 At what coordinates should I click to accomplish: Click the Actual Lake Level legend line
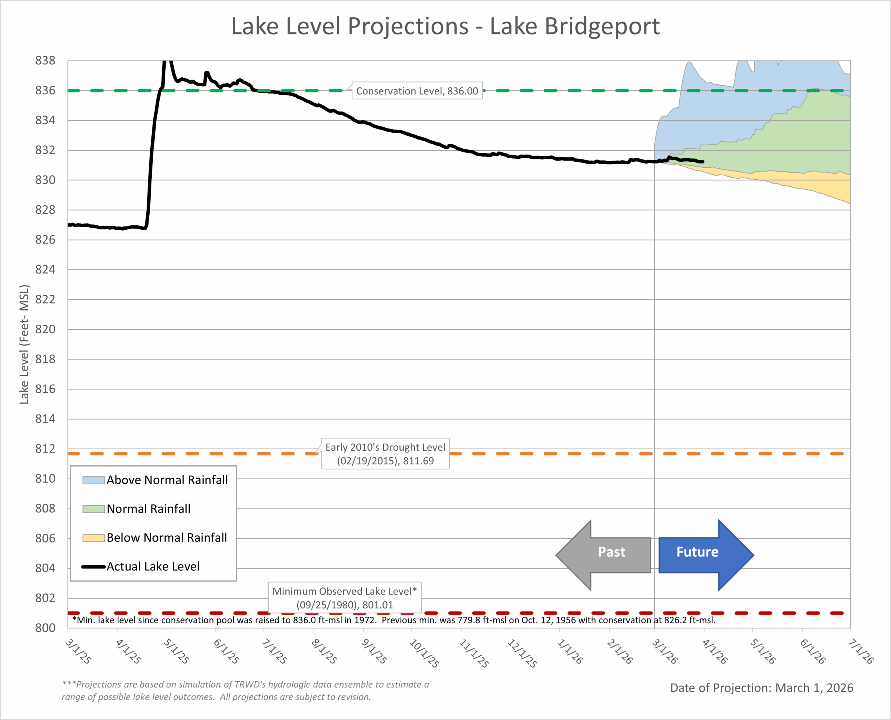[93, 567]
